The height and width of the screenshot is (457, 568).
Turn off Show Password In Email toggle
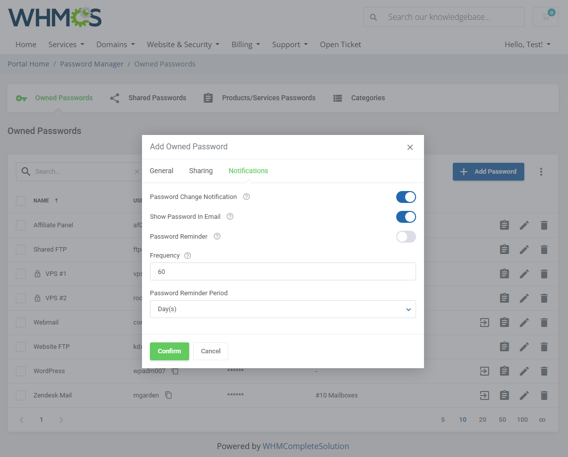(406, 217)
